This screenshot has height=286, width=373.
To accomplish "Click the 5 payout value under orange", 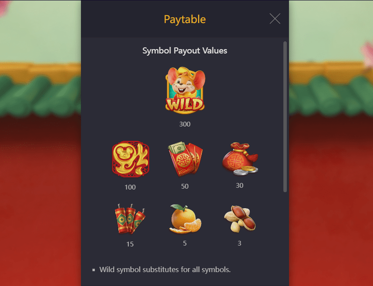I will pos(185,243).
